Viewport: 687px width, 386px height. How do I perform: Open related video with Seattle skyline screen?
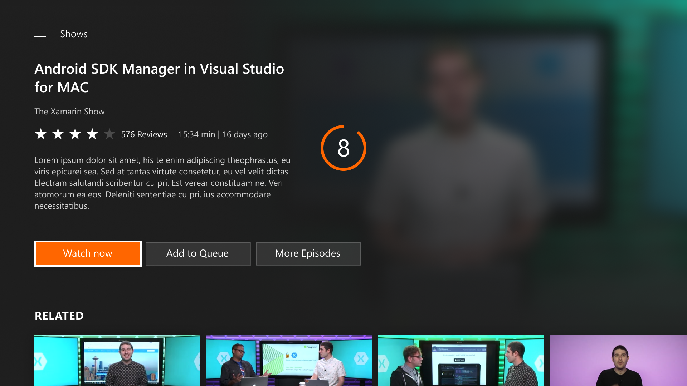(x=117, y=360)
